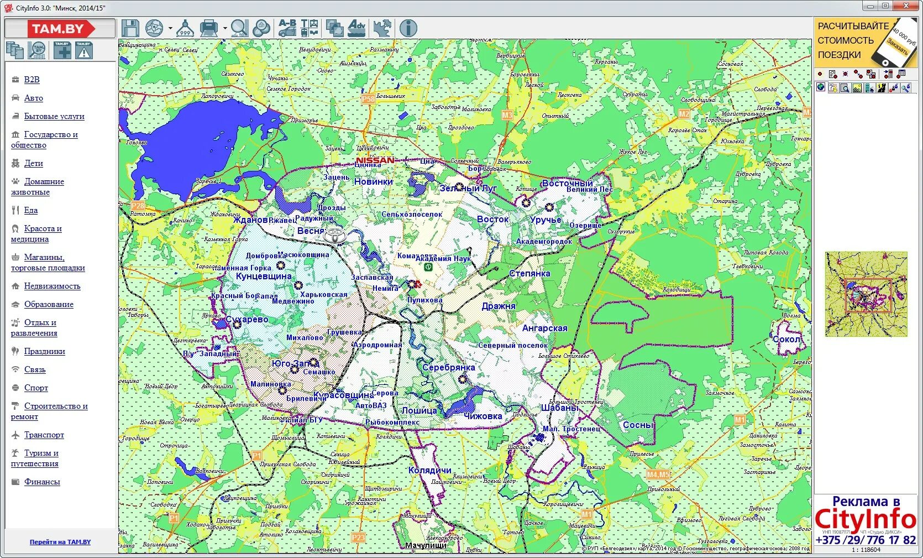Image resolution: width=923 pixels, height=558 pixels.
Task: Open the TAM.BY catalog documents icon
Action: 15,50
